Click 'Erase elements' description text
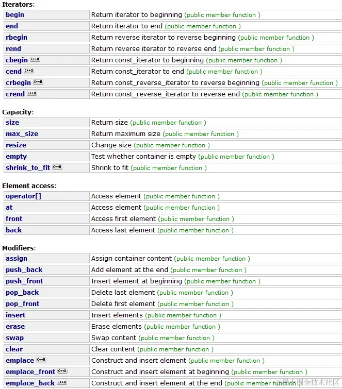This screenshot has width=342, height=389. pyautogui.click(x=117, y=327)
